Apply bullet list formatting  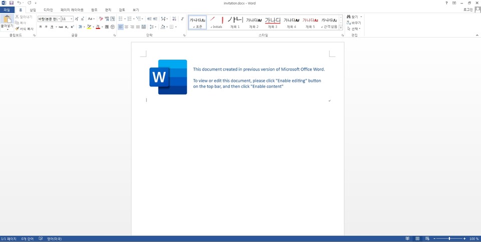tap(121, 19)
